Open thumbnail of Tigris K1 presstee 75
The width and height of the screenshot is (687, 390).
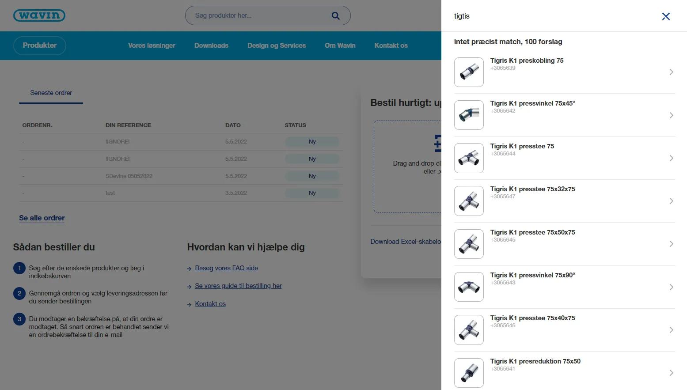469,158
